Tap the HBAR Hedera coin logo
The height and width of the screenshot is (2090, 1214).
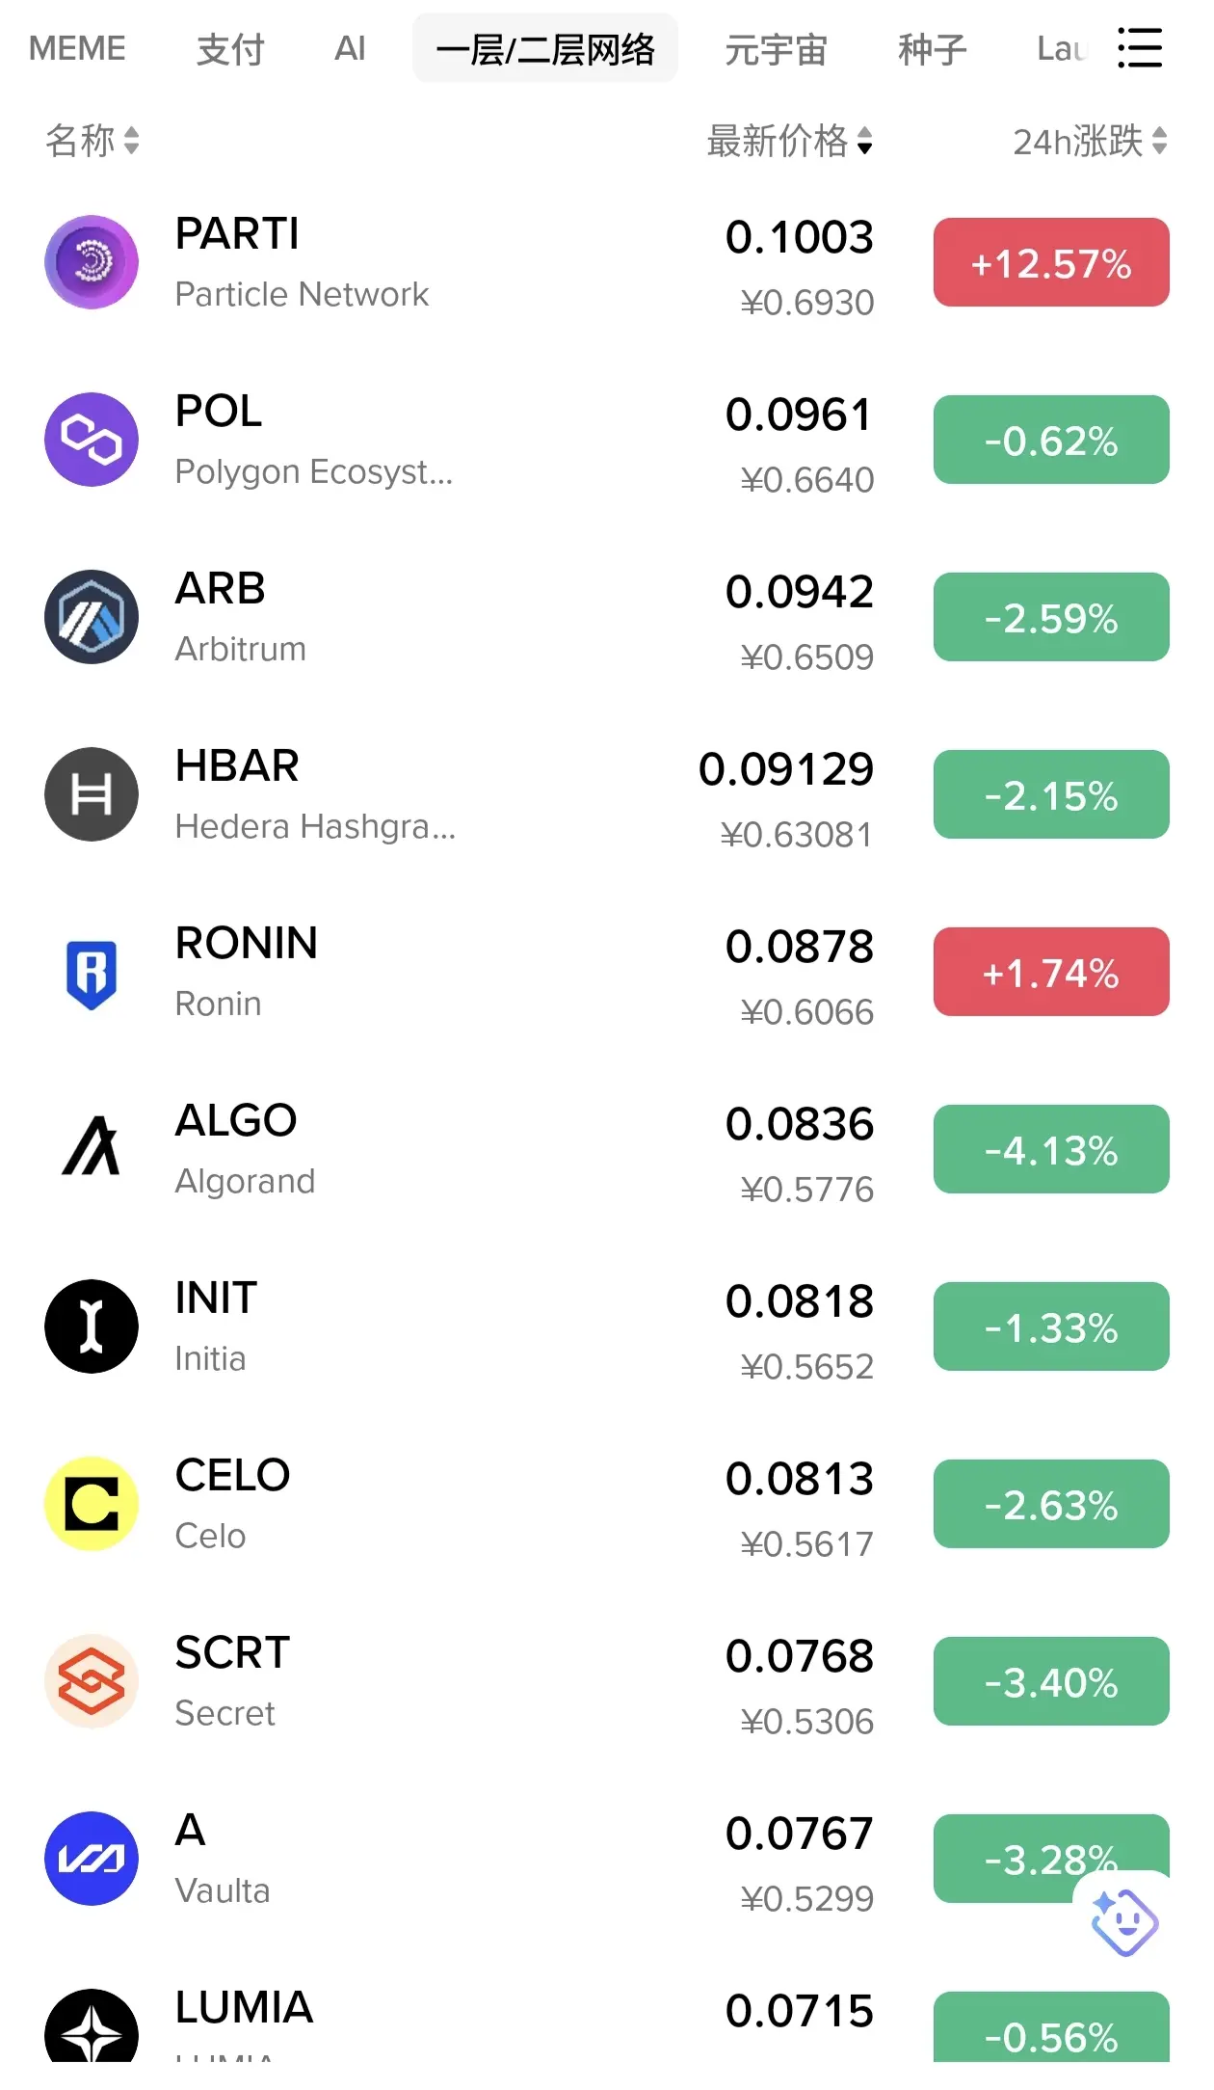(92, 794)
